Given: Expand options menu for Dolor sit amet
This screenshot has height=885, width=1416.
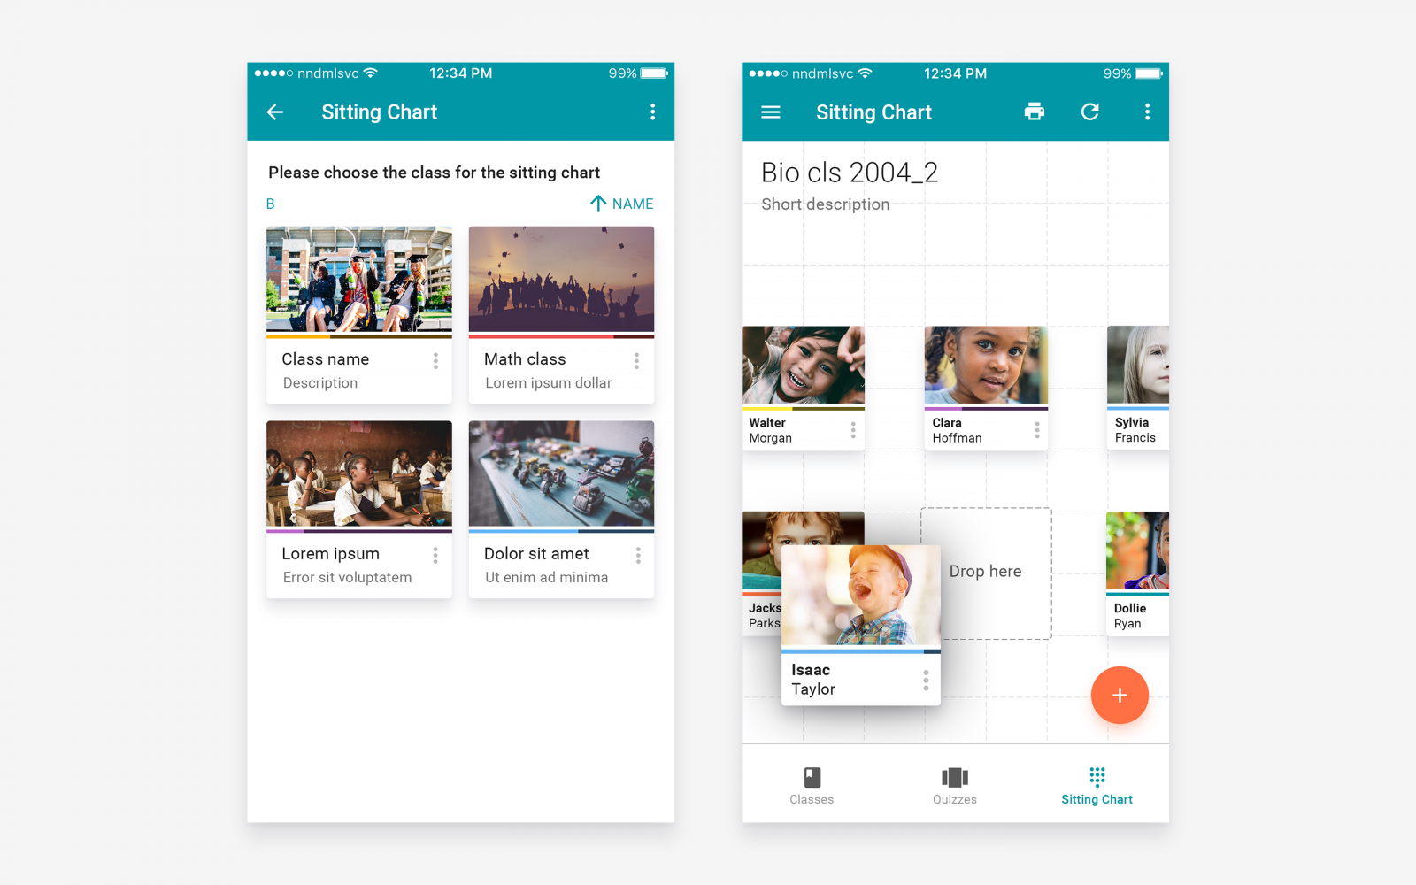Looking at the screenshot, I should point(637,556).
